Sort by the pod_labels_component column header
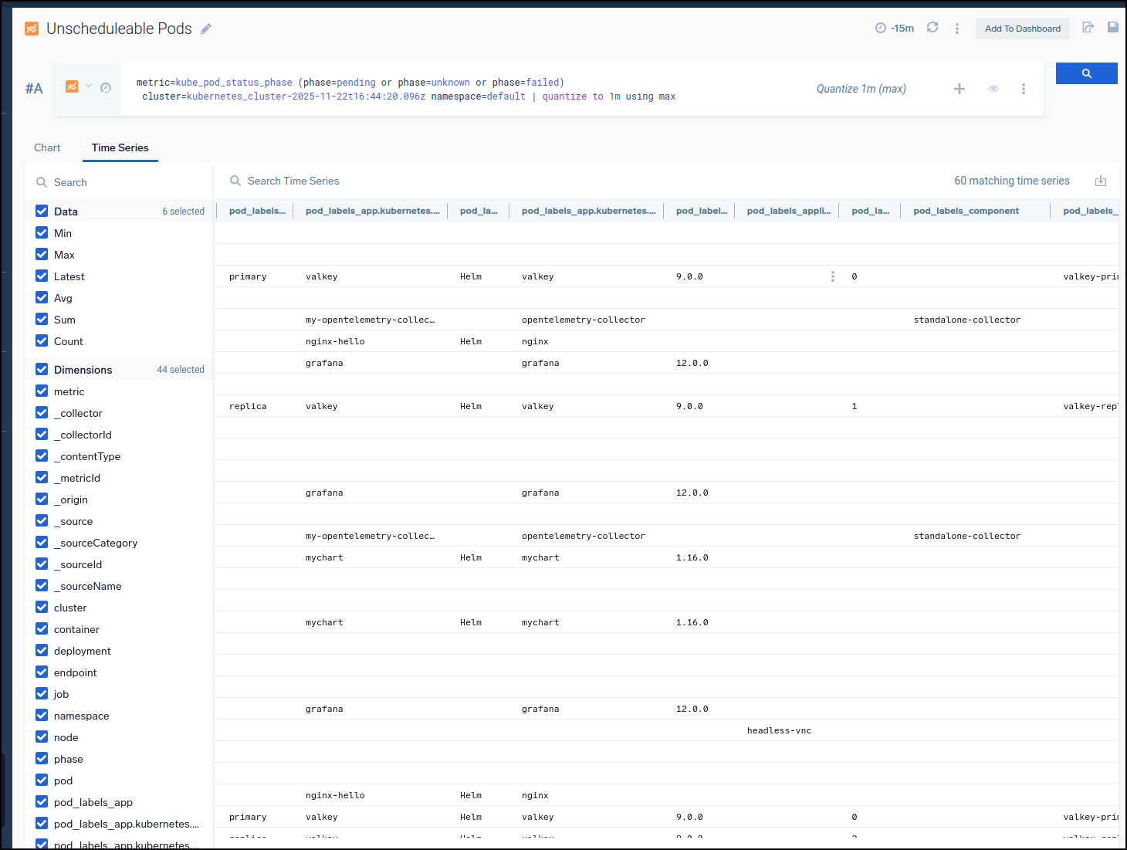Viewport: 1127px width, 850px height. pos(966,211)
